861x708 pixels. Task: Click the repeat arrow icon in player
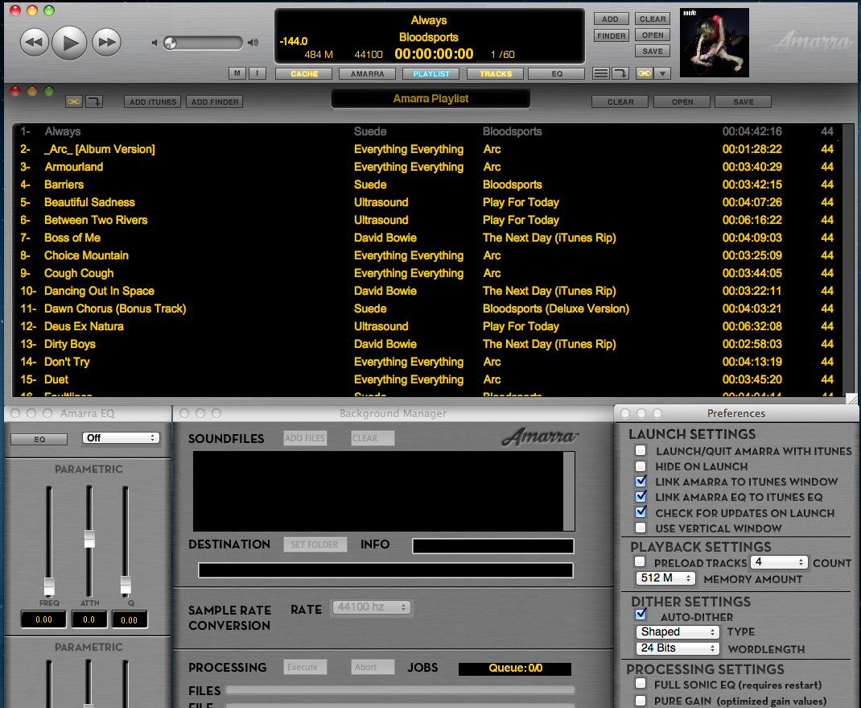[x=620, y=73]
